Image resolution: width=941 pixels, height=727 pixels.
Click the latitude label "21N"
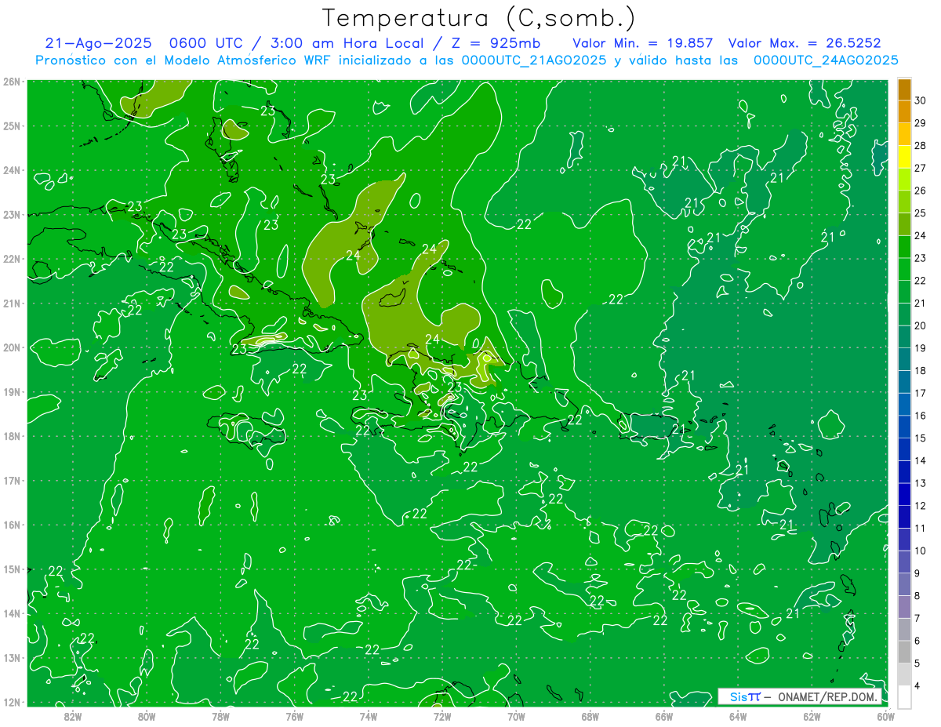point(12,303)
